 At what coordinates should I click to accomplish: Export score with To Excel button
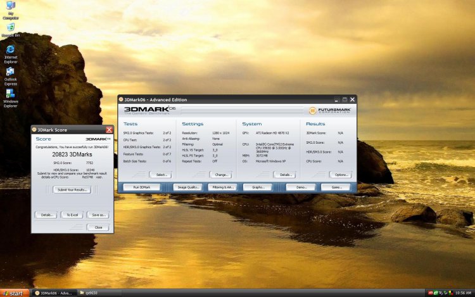pyautogui.click(x=72, y=215)
